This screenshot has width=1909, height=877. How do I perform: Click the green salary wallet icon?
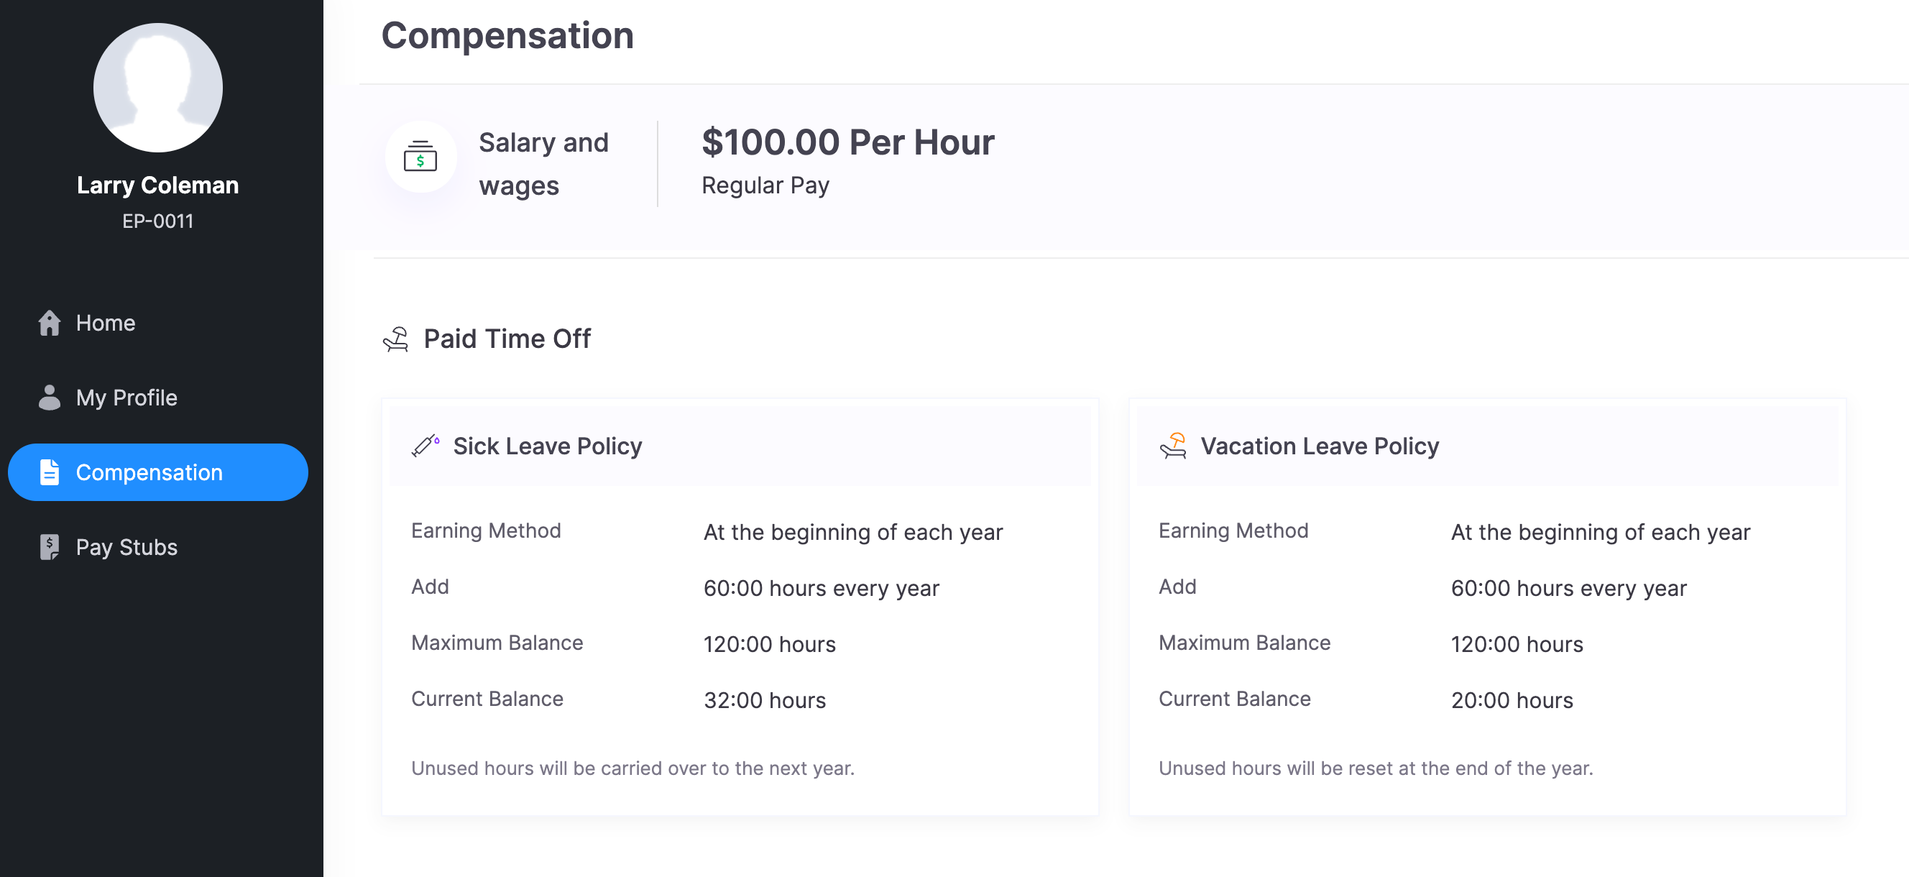(420, 157)
